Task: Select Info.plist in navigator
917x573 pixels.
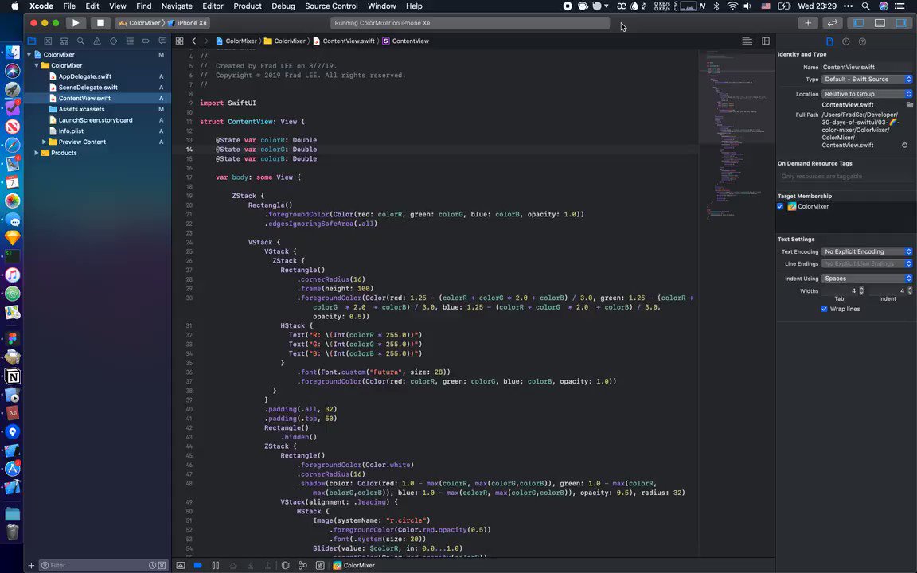Action: (x=71, y=131)
